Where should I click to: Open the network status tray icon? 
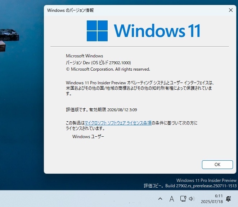click(x=183, y=199)
